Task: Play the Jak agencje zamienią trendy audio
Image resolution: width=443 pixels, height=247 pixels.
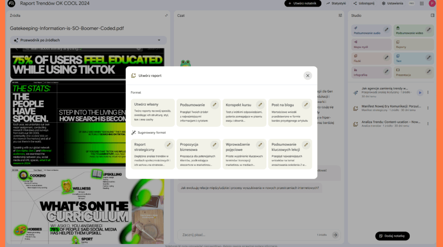Action: click(x=420, y=93)
